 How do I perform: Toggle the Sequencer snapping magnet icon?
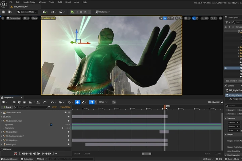(x=91, y=102)
